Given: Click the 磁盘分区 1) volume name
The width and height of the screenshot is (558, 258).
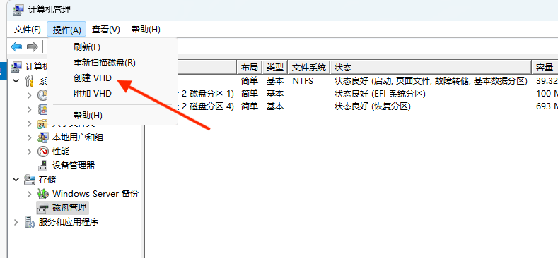Looking at the screenshot, I should tap(206, 94).
